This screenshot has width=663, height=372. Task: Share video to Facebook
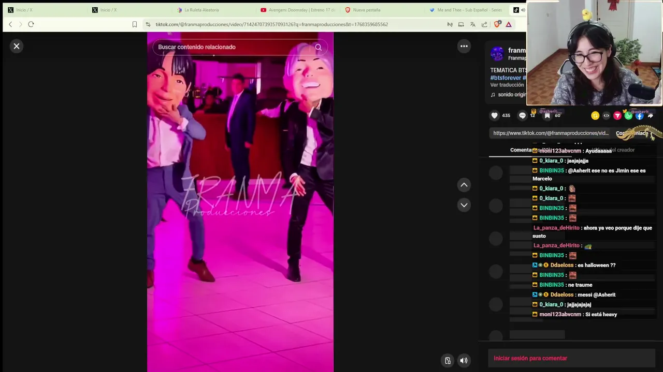tap(640, 116)
